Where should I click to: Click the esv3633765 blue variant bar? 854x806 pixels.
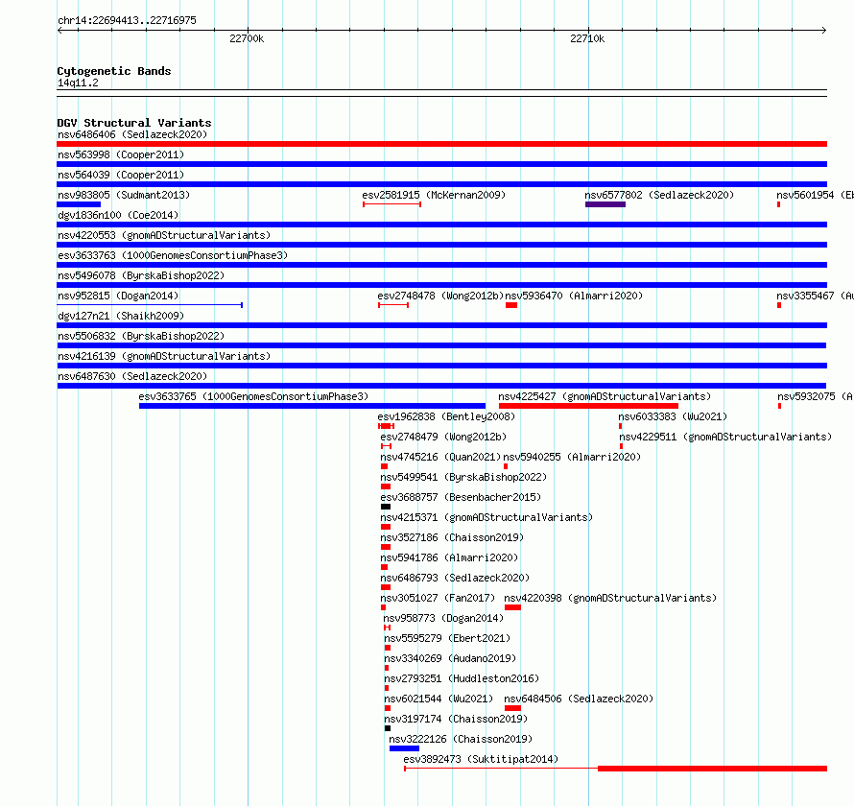(x=312, y=406)
